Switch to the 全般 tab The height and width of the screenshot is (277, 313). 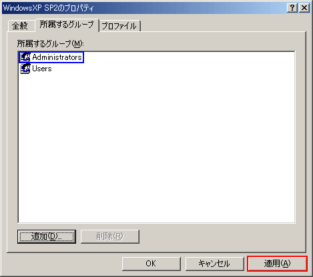[20, 26]
